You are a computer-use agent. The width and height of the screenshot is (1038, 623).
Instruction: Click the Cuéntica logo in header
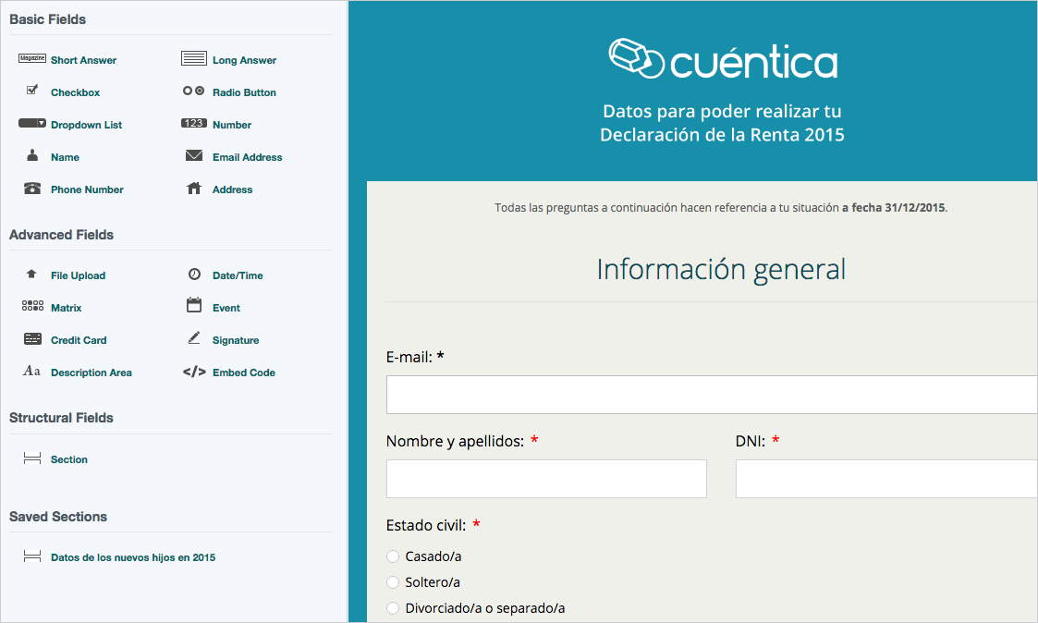(x=722, y=60)
